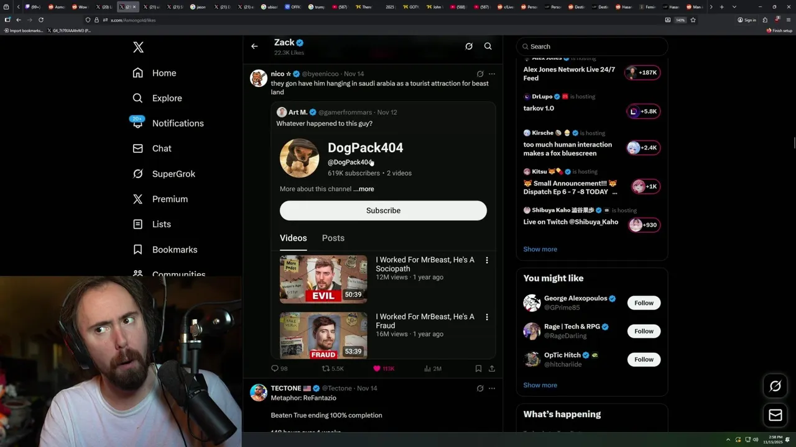Bookmark this page with the star icon

(693, 20)
